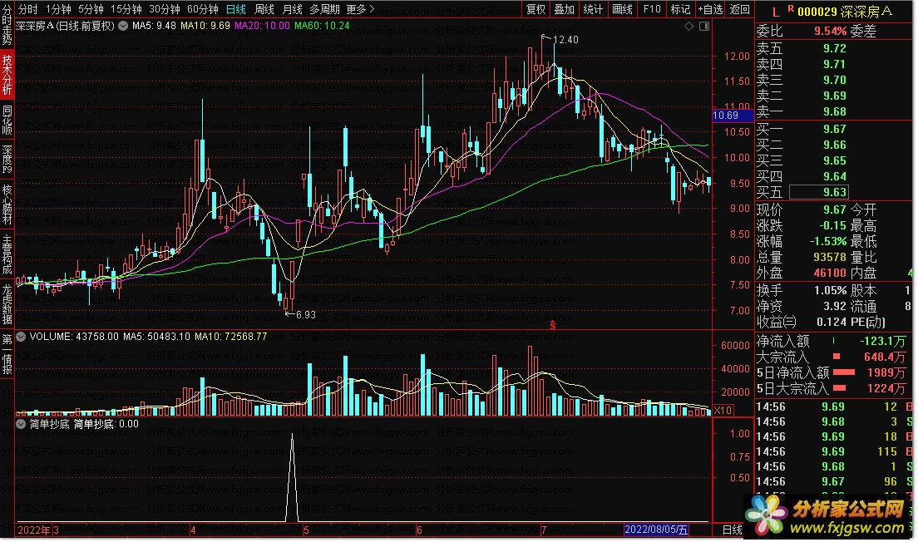Click the 日线 label at bottom right
The width and height of the screenshot is (918, 542).
pyautogui.click(x=733, y=530)
